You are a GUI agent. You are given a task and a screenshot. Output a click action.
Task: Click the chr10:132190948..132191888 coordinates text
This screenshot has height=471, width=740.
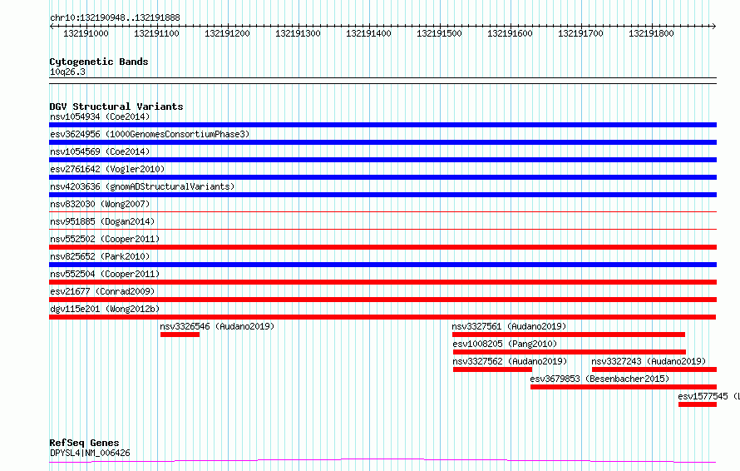pyautogui.click(x=115, y=18)
